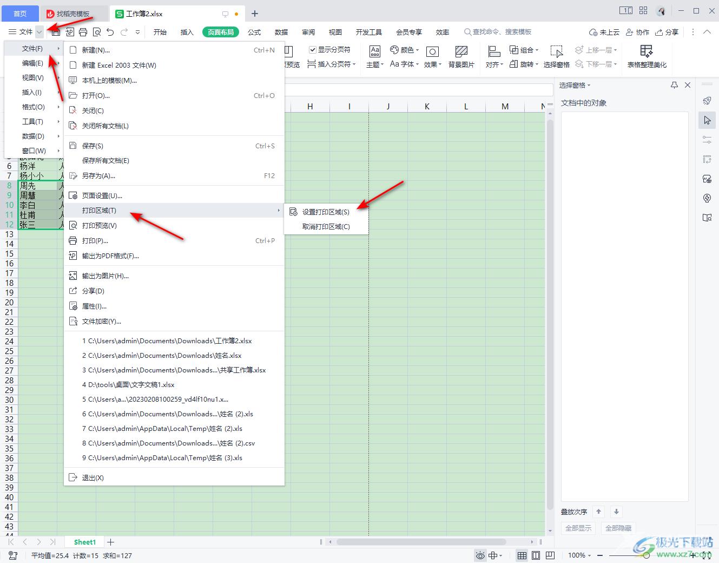The width and height of the screenshot is (719, 563).
Task: Open the 视图(V) submenu
Action: click(34, 78)
